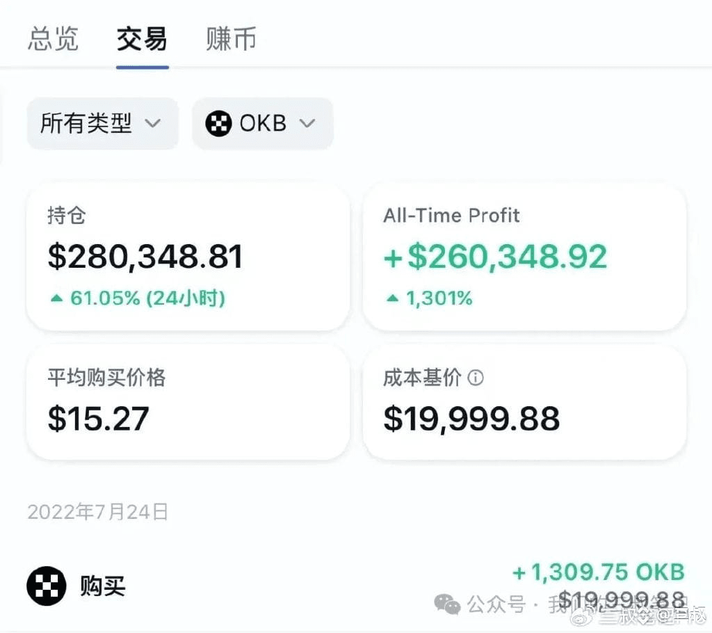Click the chevron beside OKB
This screenshot has width=712, height=633.
click(x=307, y=123)
